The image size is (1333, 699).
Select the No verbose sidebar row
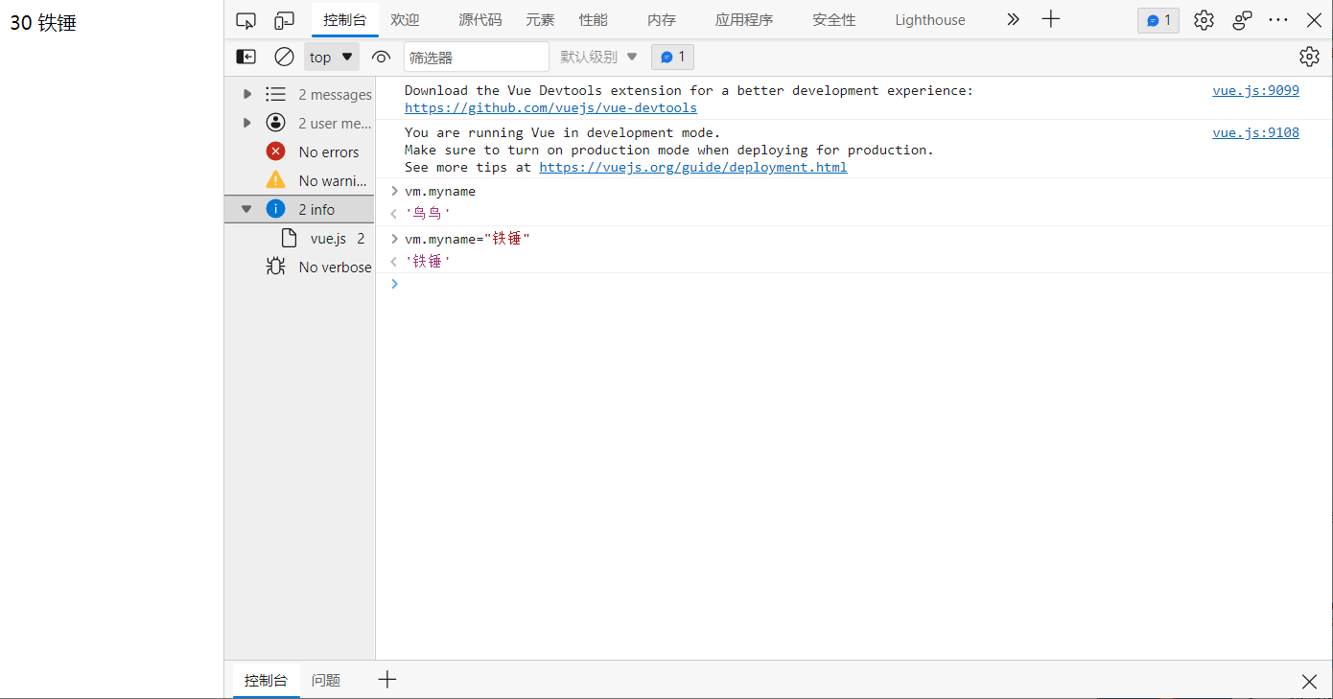[x=299, y=267]
